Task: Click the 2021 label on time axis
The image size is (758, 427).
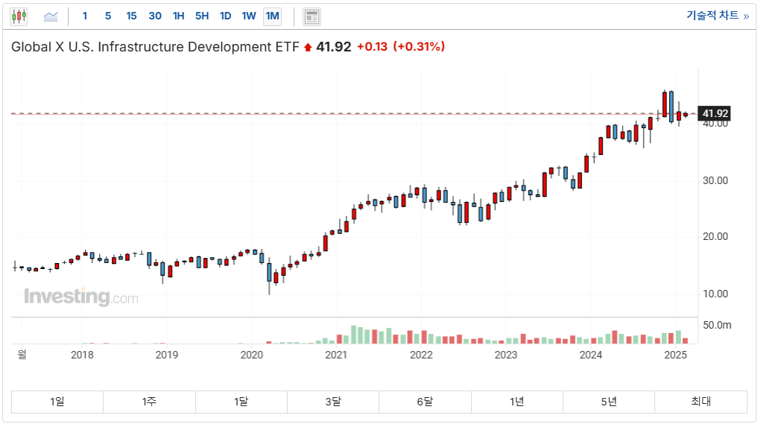Action: (x=336, y=355)
